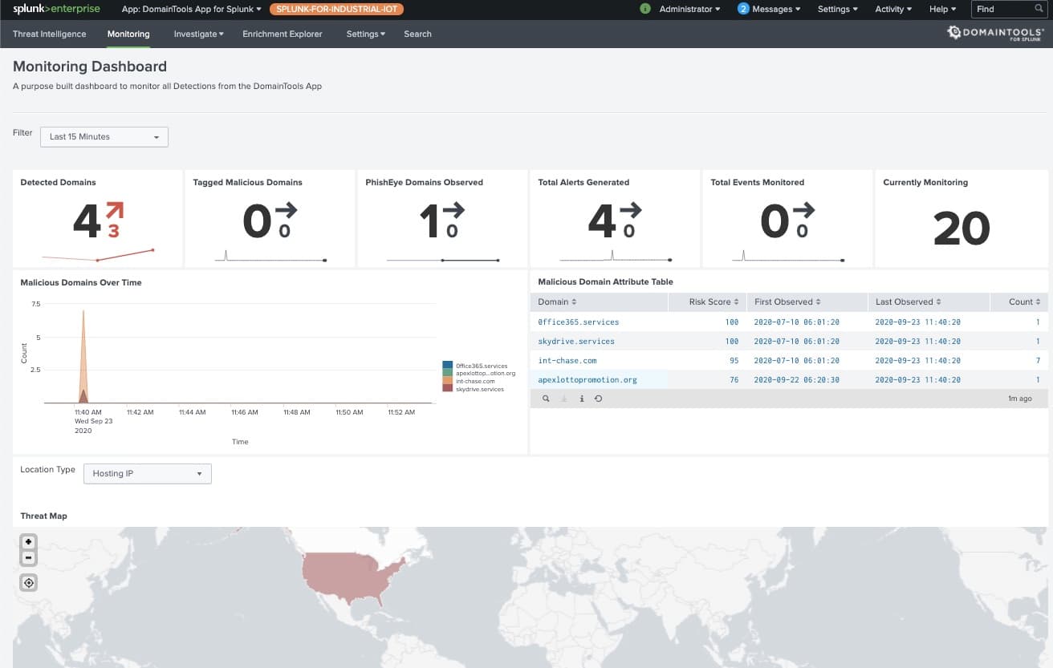Click risk score 76 for apexlottopromotion.org
Viewport: 1053px width, 668px height.
pyautogui.click(x=733, y=379)
